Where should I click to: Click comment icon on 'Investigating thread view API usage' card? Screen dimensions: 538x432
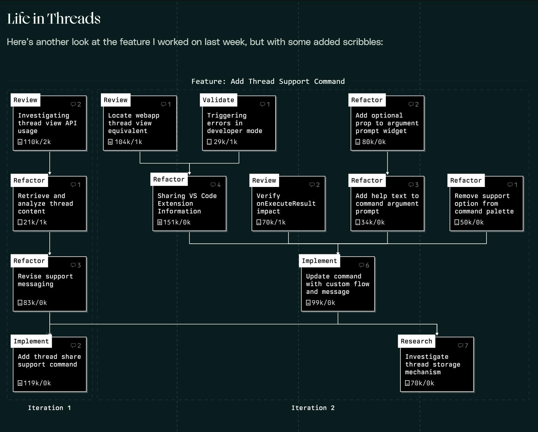pos(73,104)
